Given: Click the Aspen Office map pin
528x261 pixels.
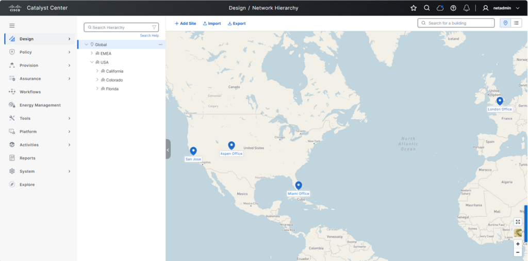Looking at the screenshot, I should (x=232, y=145).
